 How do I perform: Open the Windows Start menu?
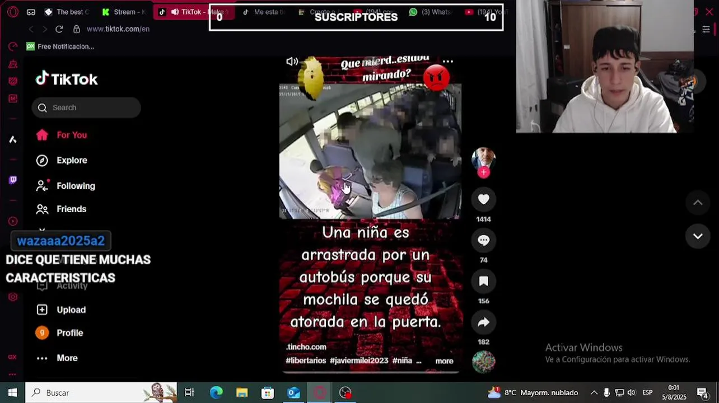(12, 392)
